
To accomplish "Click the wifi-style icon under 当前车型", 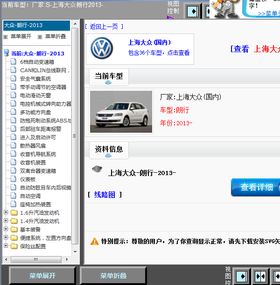I will tap(108, 82).
